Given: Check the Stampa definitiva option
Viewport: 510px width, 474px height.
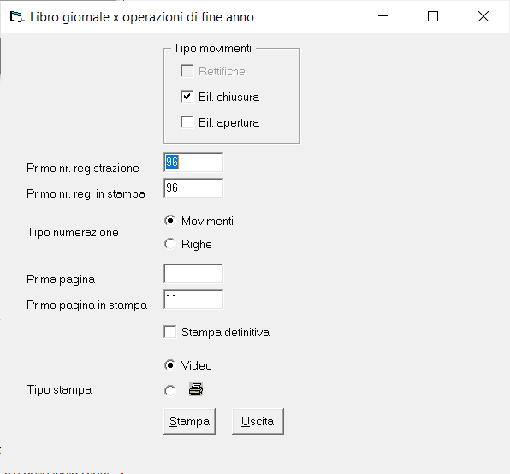Looking at the screenshot, I should coord(169,332).
